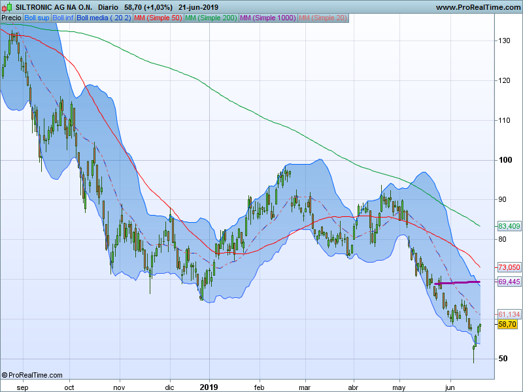
Task: Click the 69,445 purple price label
Action: (x=509, y=282)
